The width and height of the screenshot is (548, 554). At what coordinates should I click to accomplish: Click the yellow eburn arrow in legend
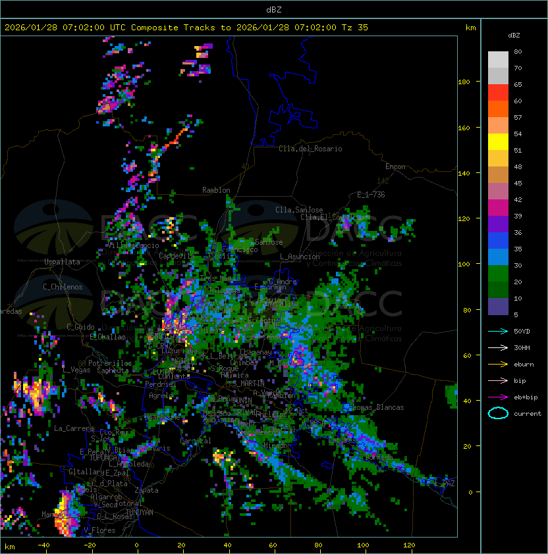click(x=498, y=365)
